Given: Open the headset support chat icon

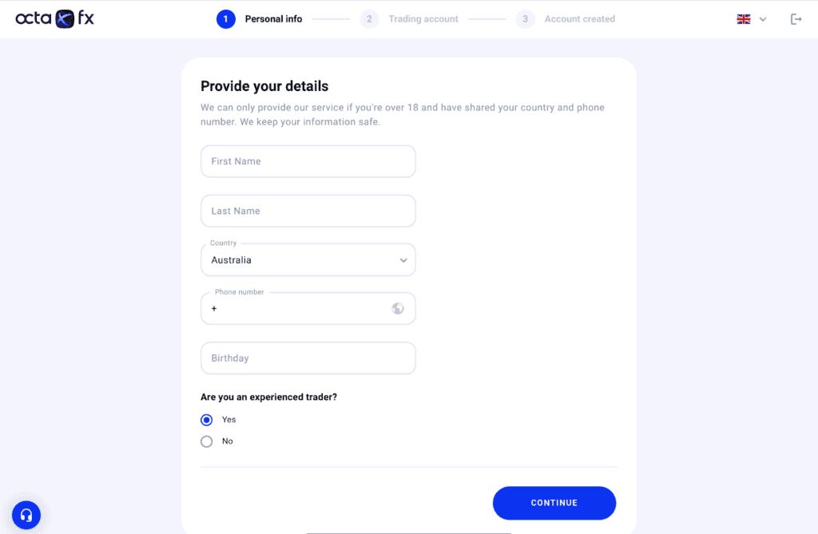Looking at the screenshot, I should point(26,515).
